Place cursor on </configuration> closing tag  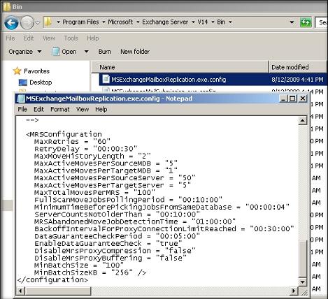point(52,280)
